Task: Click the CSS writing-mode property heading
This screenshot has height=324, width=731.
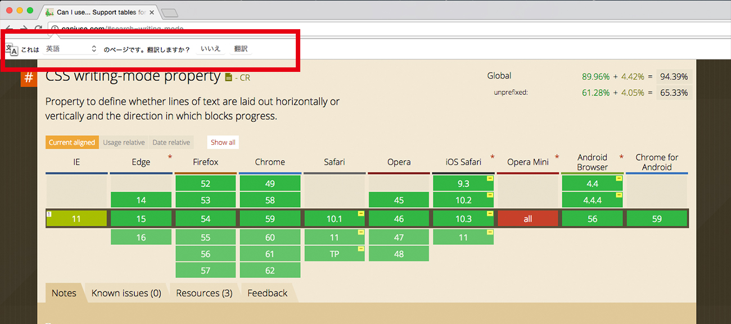Action: [133, 76]
